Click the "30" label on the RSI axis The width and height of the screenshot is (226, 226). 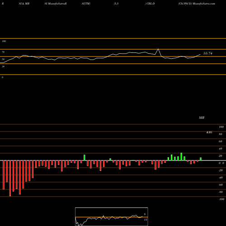pos(3,66)
